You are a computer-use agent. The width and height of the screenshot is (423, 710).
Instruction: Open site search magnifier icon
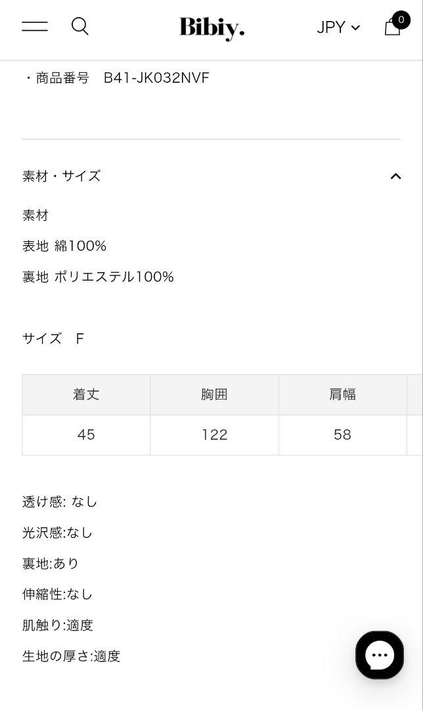[x=80, y=26]
